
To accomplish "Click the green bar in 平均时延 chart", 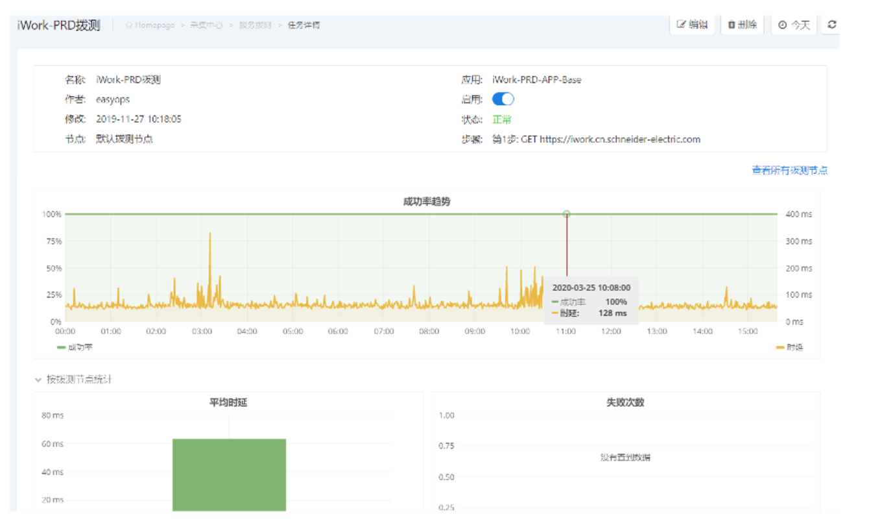I will (x=229, y=474).
